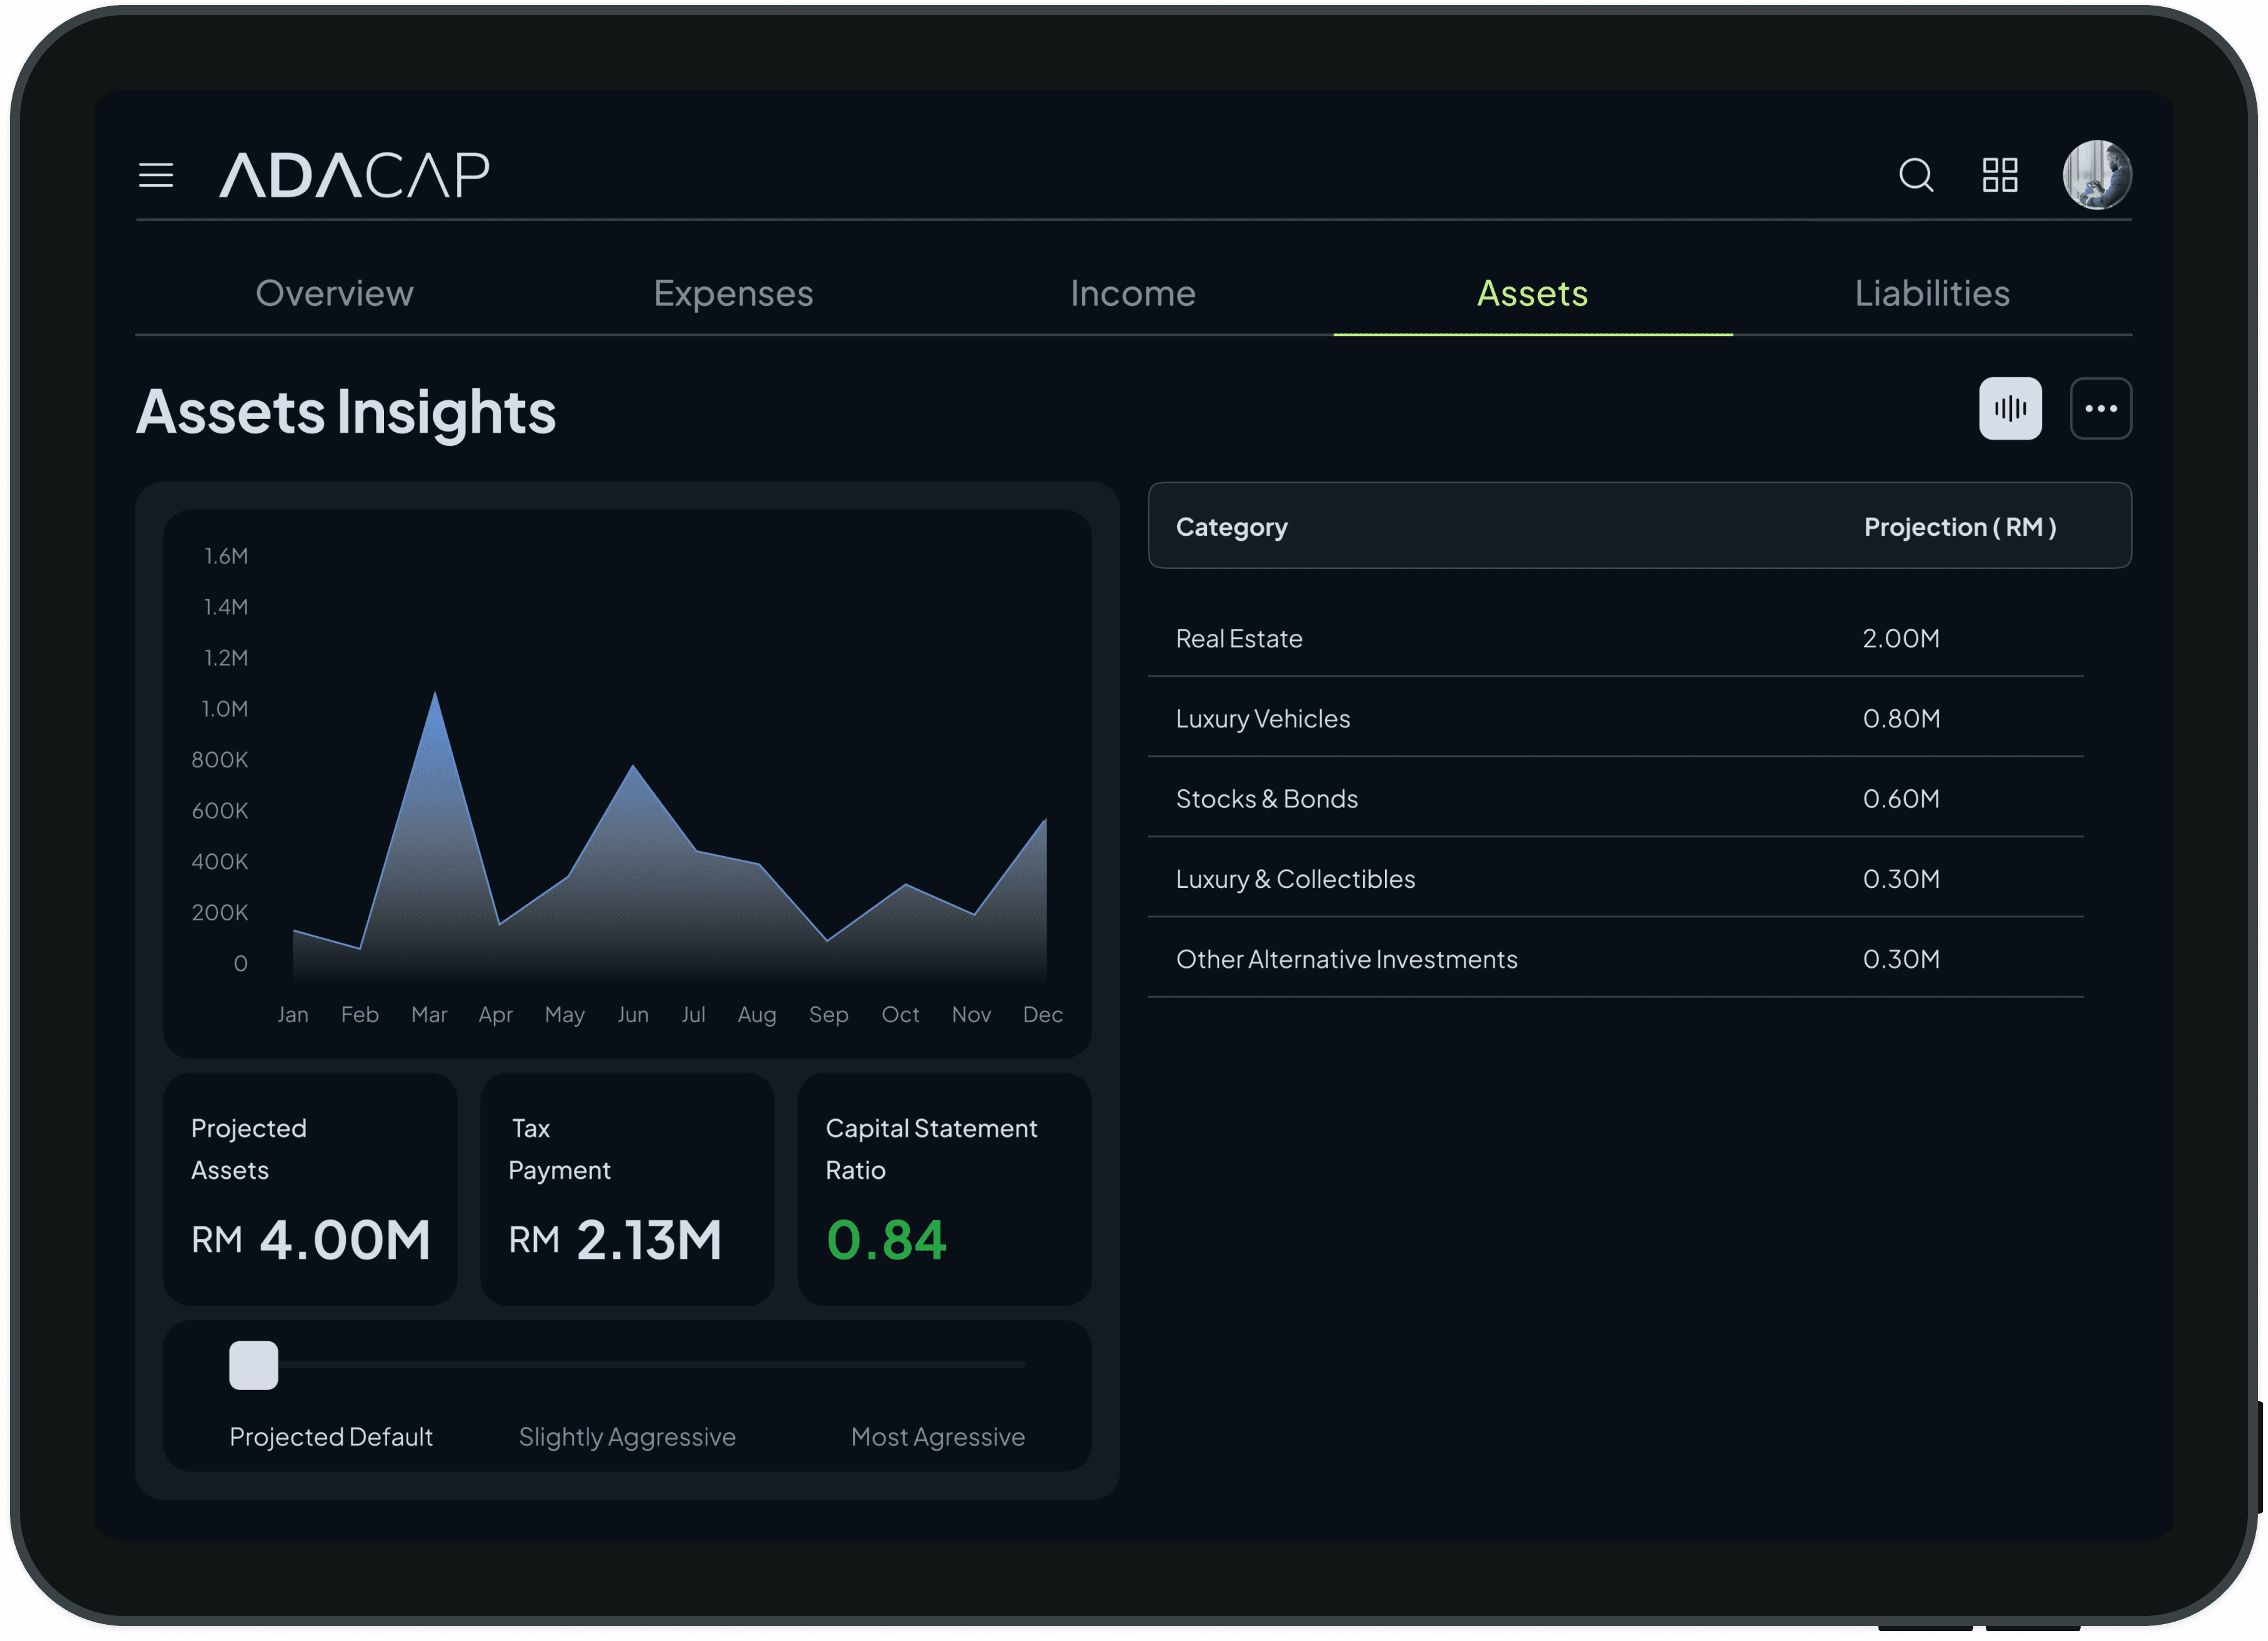Click the Capital Statement Ratio card

coord(943,1188)
